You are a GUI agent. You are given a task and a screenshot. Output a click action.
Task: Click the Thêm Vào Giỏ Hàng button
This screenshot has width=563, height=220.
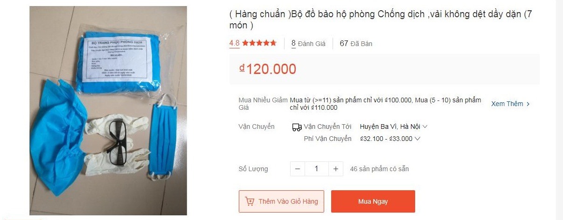pyautogui.click(x=281, y=201)
